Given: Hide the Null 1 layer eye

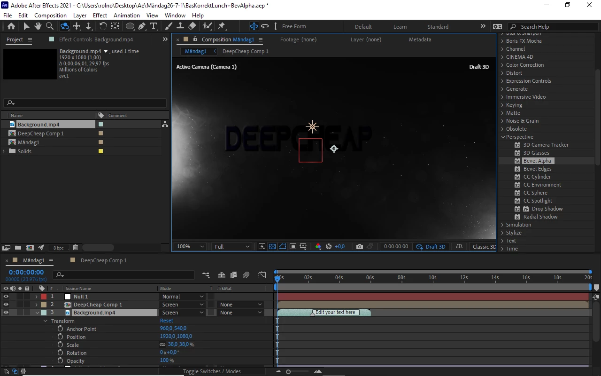Looking at the screenshot, I should [x=6, y=297].
